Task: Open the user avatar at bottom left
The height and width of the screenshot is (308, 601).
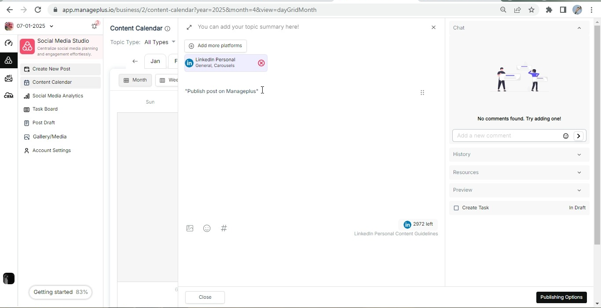Action: (x=8, y=278)
